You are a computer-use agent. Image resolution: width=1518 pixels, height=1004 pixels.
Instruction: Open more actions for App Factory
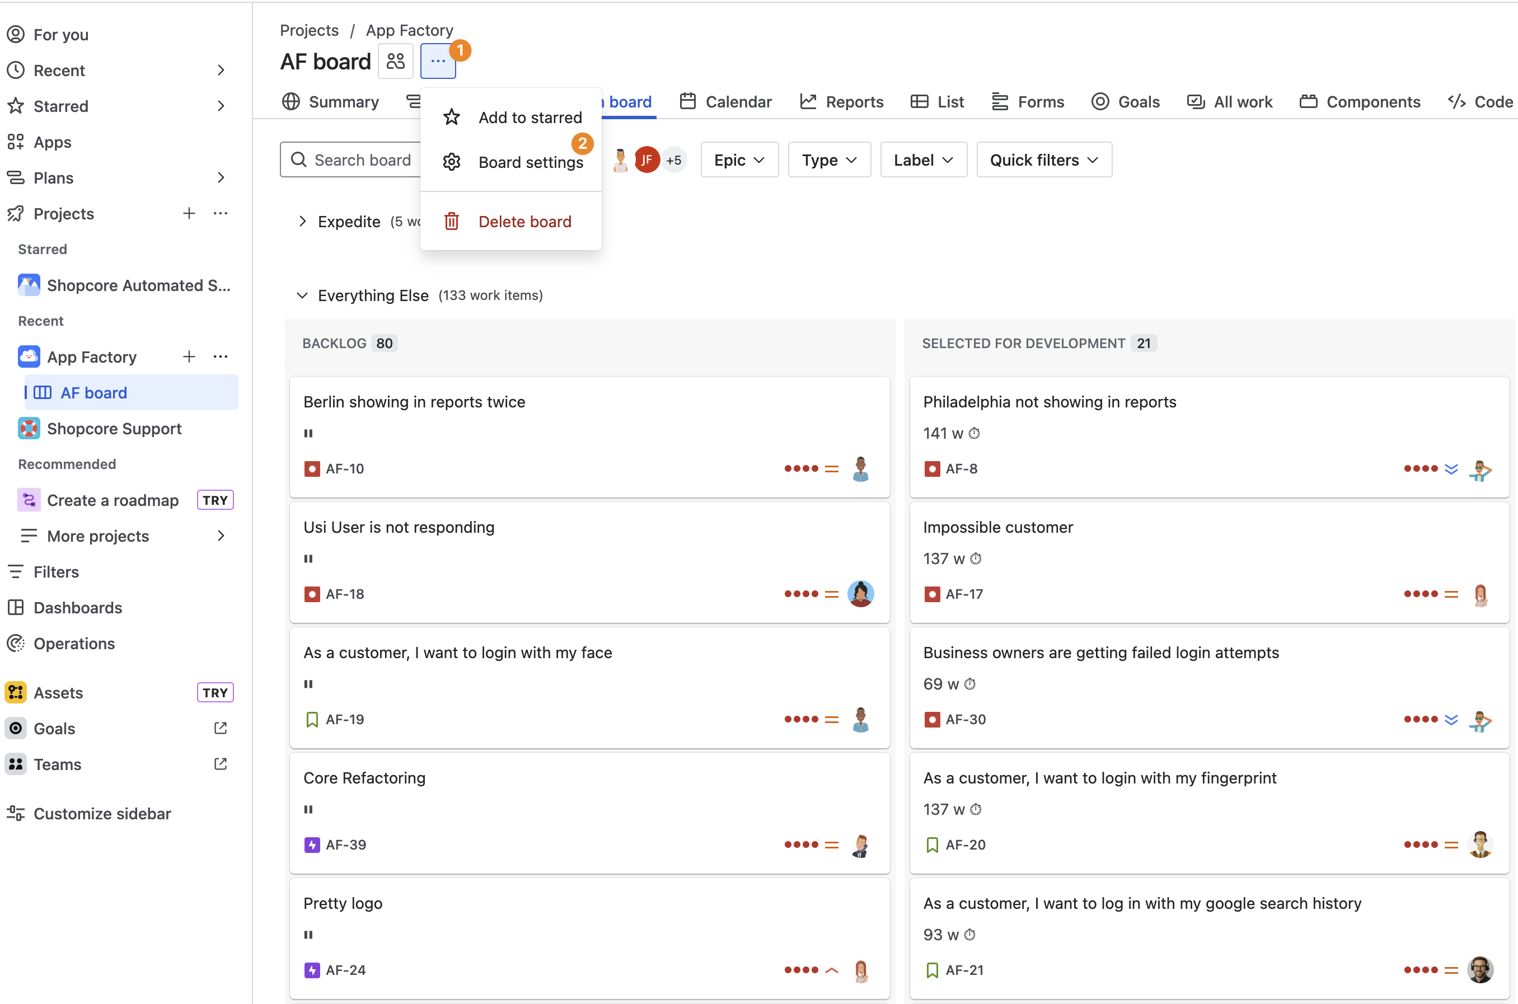pyautogui.click(x=221, y=356)
